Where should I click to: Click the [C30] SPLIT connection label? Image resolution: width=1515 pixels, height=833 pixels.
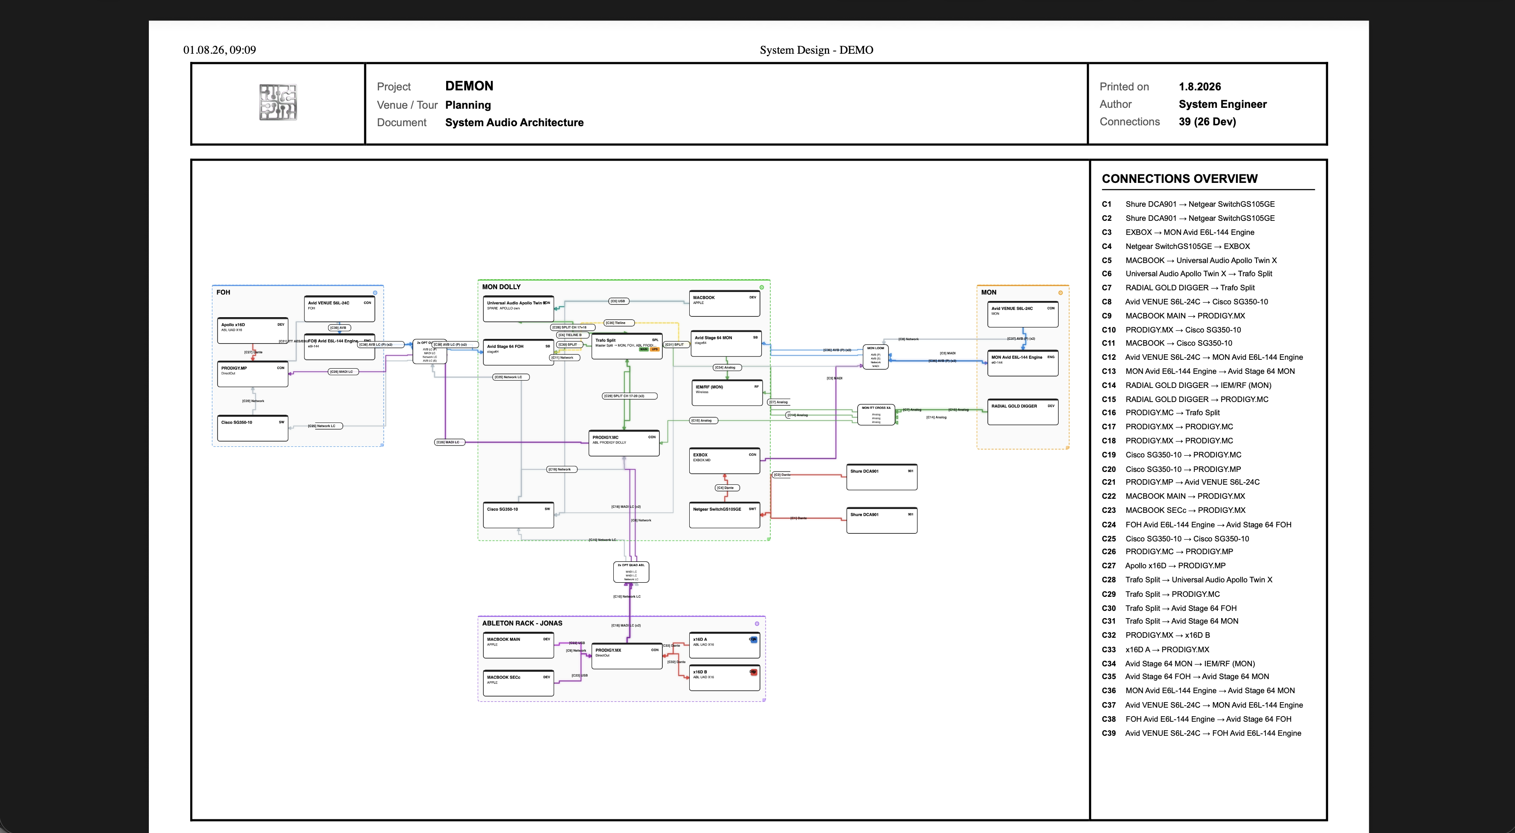[569, 344]
